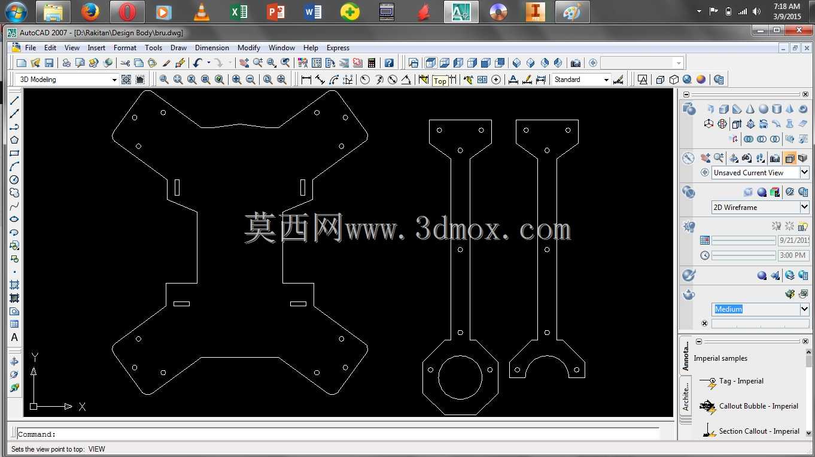Click the Workspace Settings gear icon
Screen dimensions: 815x457
[126, 80]
